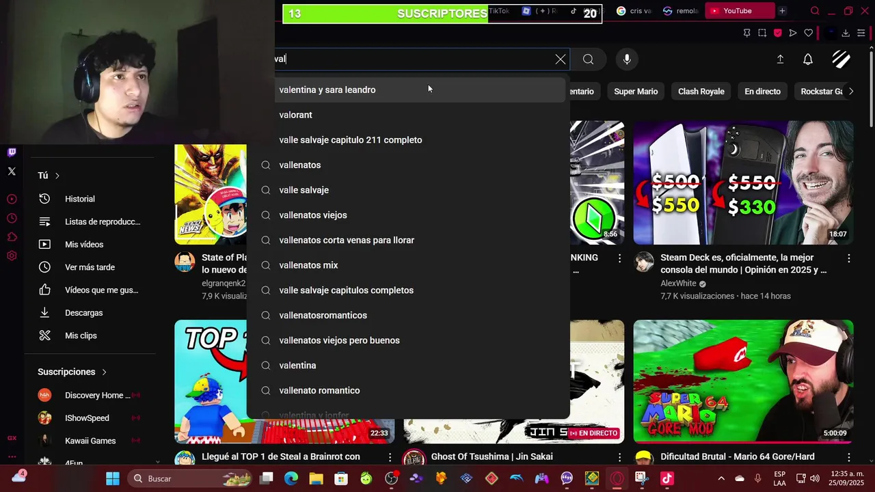Filter by 'Clash Royale' chip
This screenshot has width=875, height=492.
coord(701,92)
